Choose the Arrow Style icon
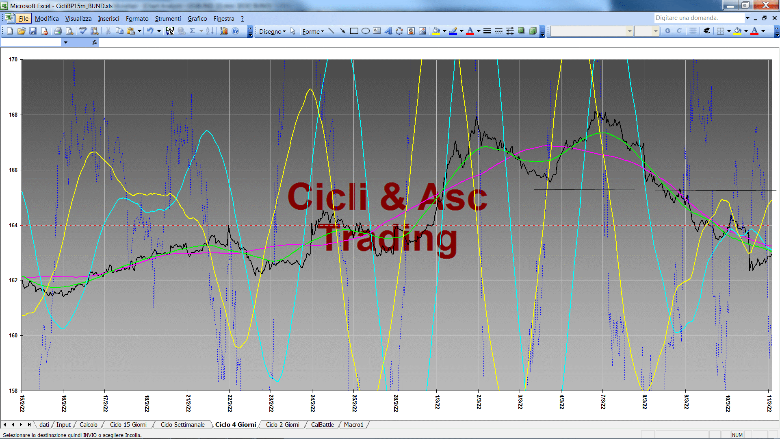Viewport: 780px width, 439px height. (x=510, y=31)
